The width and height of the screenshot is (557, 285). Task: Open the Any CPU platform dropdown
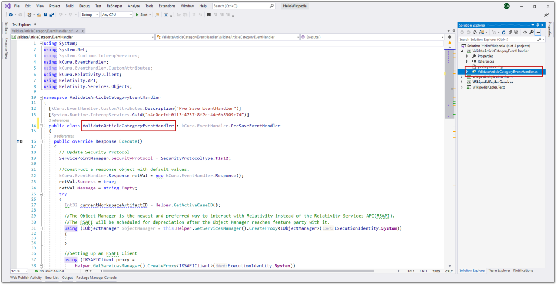[x=116, y=15]
